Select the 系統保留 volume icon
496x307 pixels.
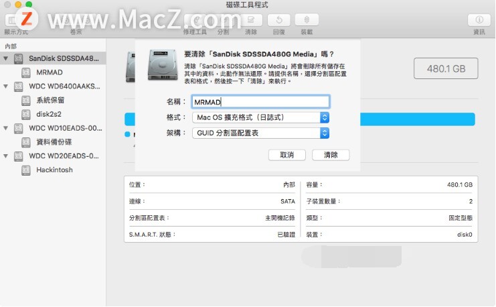[26, 100]
